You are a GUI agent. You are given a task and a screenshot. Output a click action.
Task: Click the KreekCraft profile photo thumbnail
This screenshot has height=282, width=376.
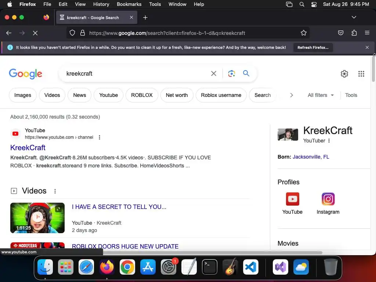click(288, 134)
